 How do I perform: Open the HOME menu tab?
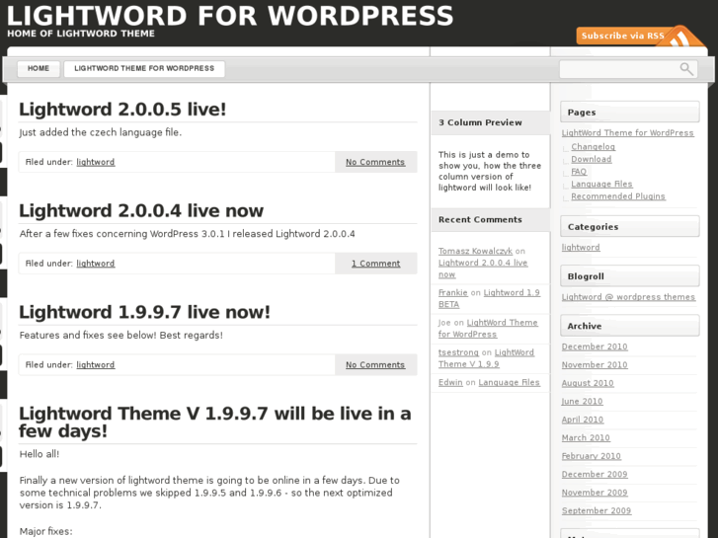point(39,69)
